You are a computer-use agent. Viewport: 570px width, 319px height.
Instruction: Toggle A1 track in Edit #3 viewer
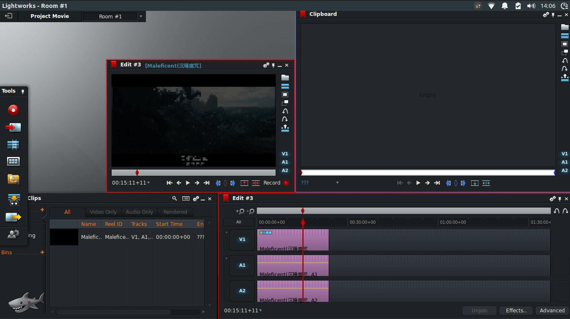click(x=285, y=162)
